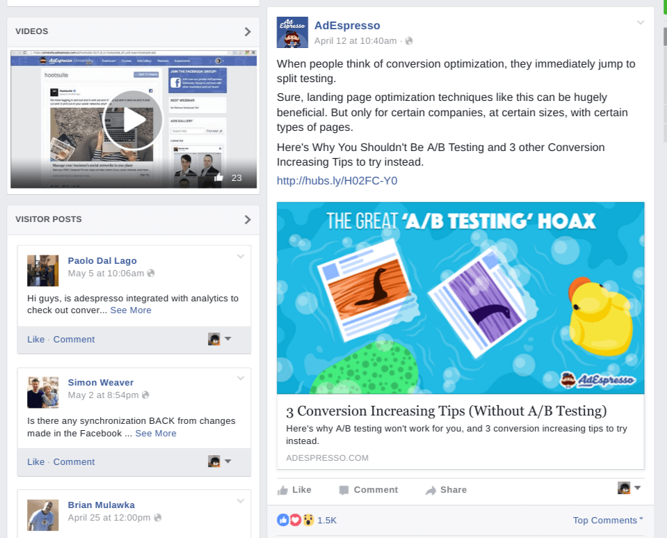
Task: Open the Videos section chevron arrow
Action: click(248, 31)
